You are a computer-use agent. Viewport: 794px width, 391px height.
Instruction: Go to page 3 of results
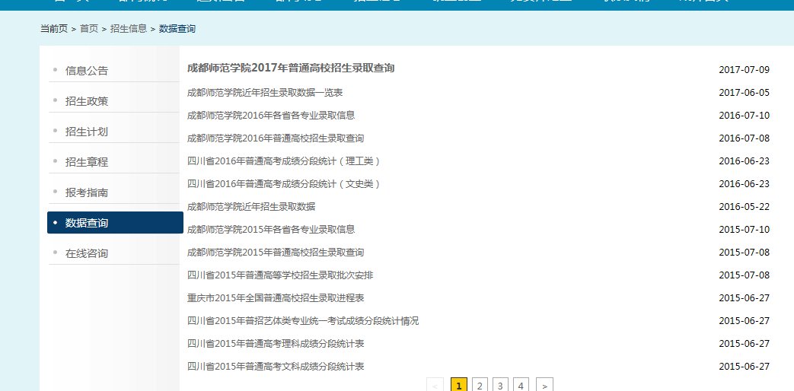click(500, 386)
